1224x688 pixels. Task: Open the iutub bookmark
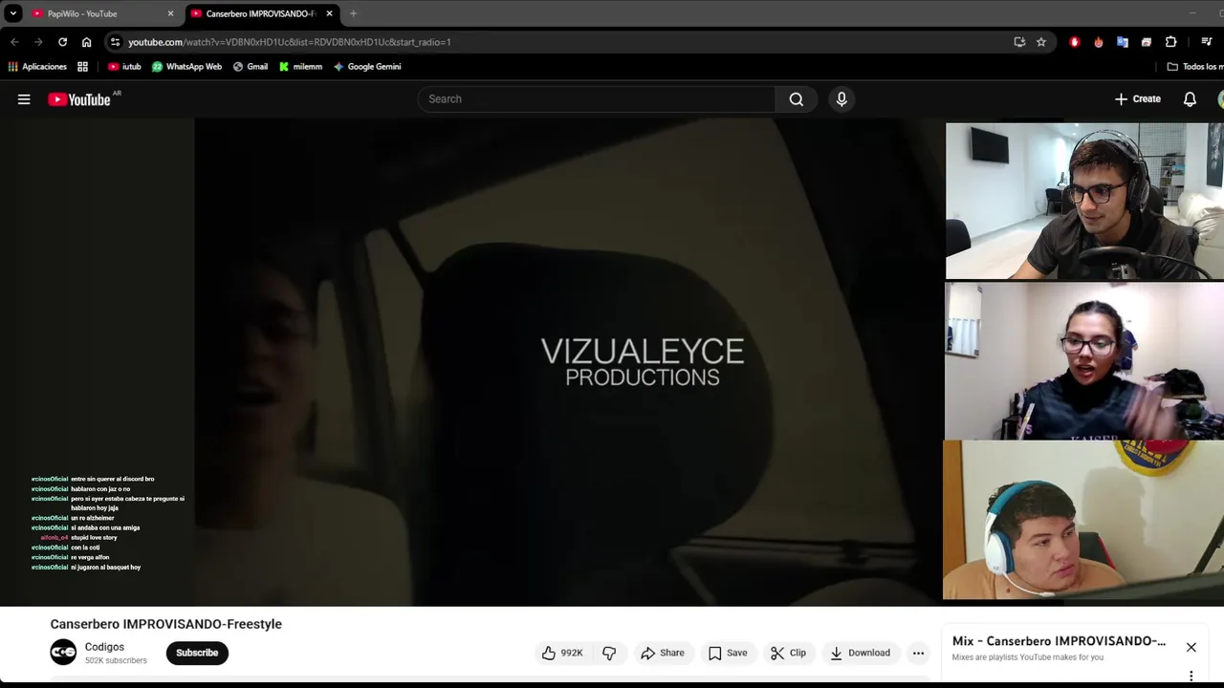tap(124, 67)
